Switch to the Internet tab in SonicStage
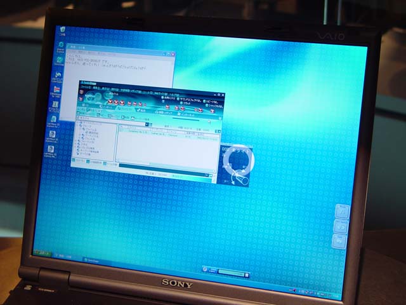This screenshot has width=406, height=305. tap(187, 114)
